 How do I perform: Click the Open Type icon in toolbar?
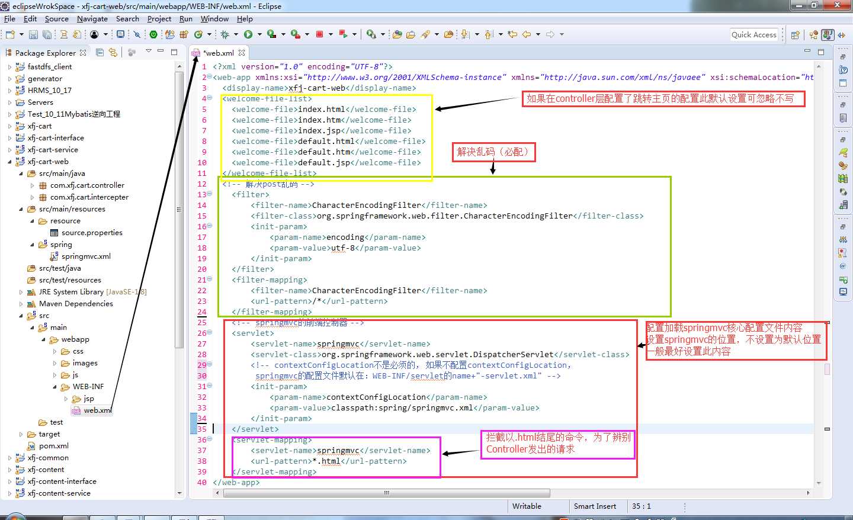(397, 34)
